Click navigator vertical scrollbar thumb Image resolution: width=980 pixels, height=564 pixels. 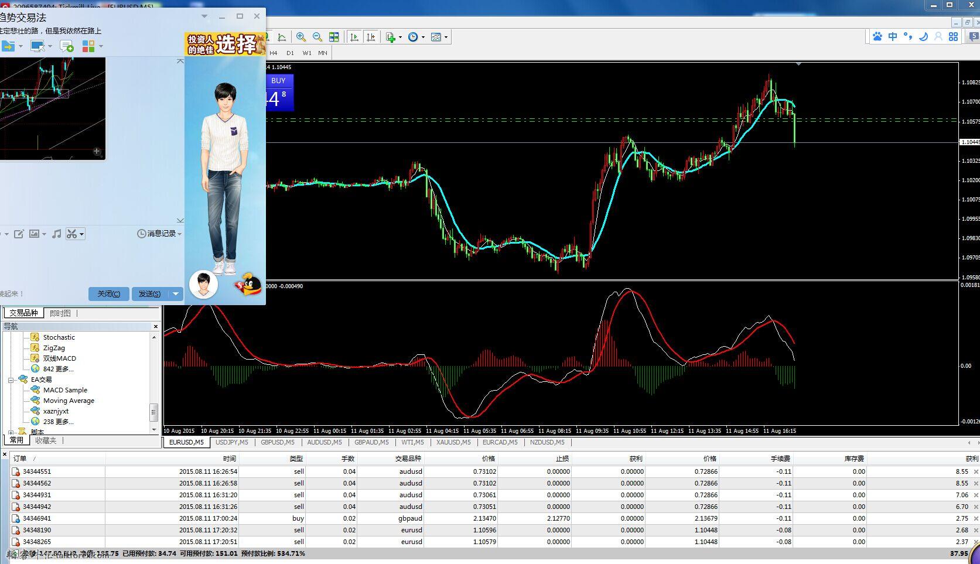(x=154, y=412)
